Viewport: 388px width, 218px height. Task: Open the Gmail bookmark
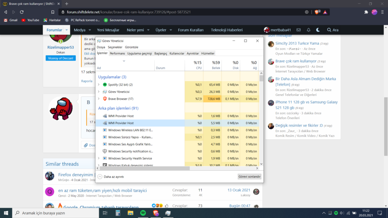[11, 20]
